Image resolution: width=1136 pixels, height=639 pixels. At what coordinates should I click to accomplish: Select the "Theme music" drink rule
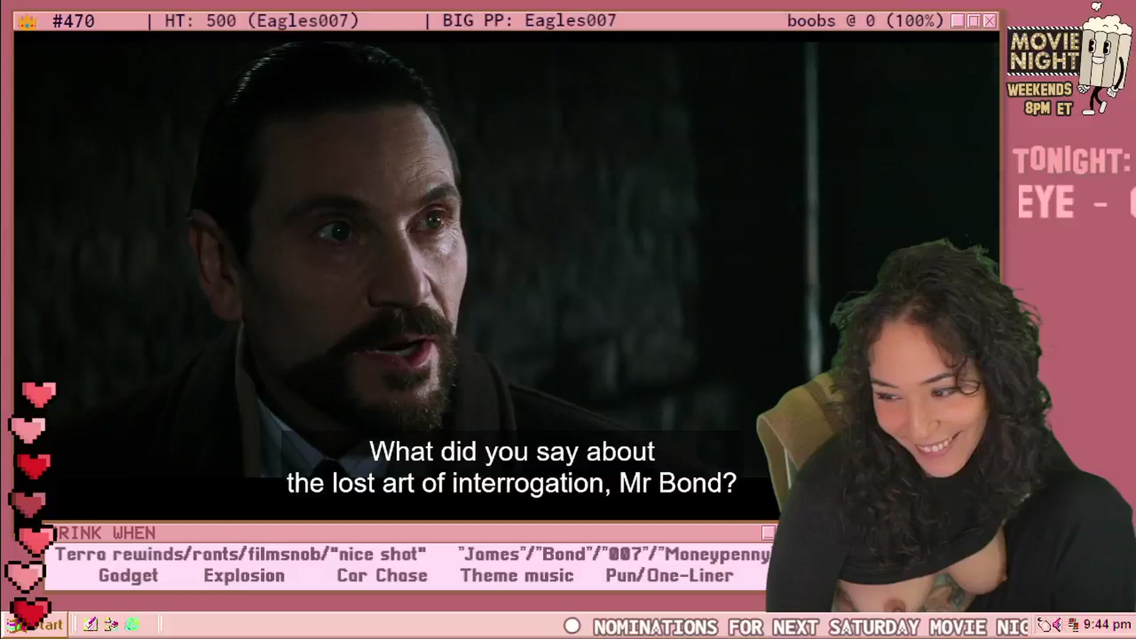(x=517, y=576)
